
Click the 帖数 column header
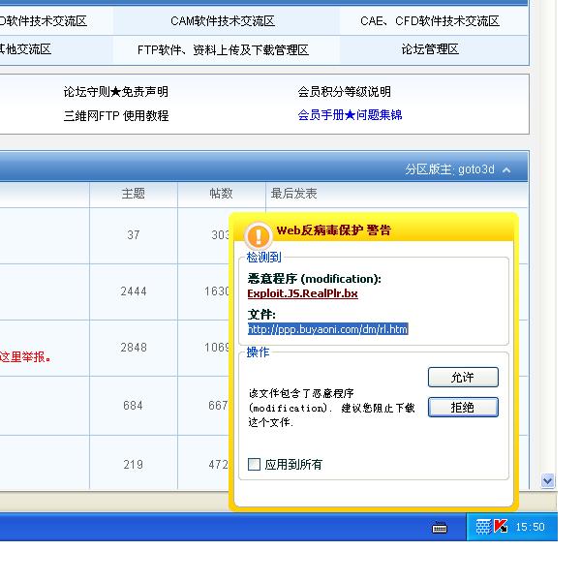[x=221, y=194]
